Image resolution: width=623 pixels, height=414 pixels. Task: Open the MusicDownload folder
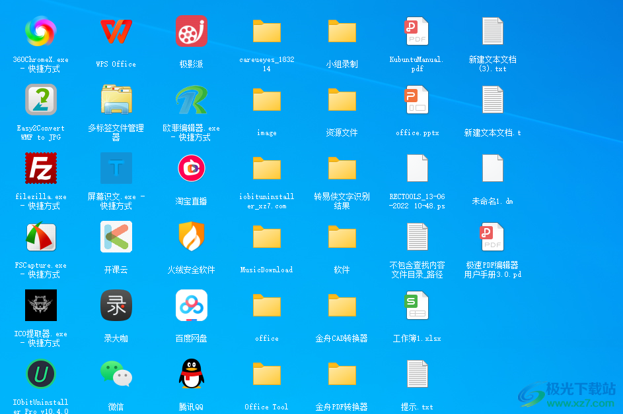click(267, 237)
